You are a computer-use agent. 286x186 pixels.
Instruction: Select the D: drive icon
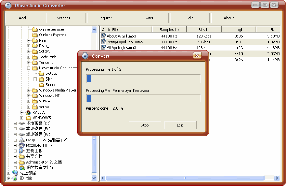click(x=21, y=123)
